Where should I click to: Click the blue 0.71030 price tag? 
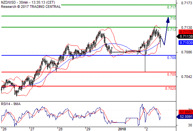[x=186, y=43]
